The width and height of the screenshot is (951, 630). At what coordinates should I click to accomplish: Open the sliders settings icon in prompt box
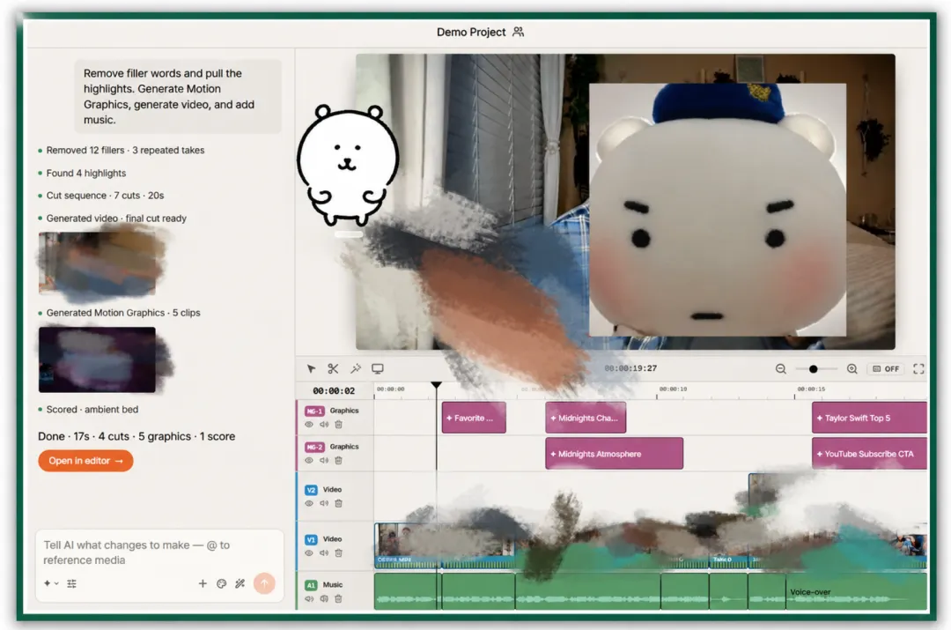pyautogui.click(x=71, y=583)
